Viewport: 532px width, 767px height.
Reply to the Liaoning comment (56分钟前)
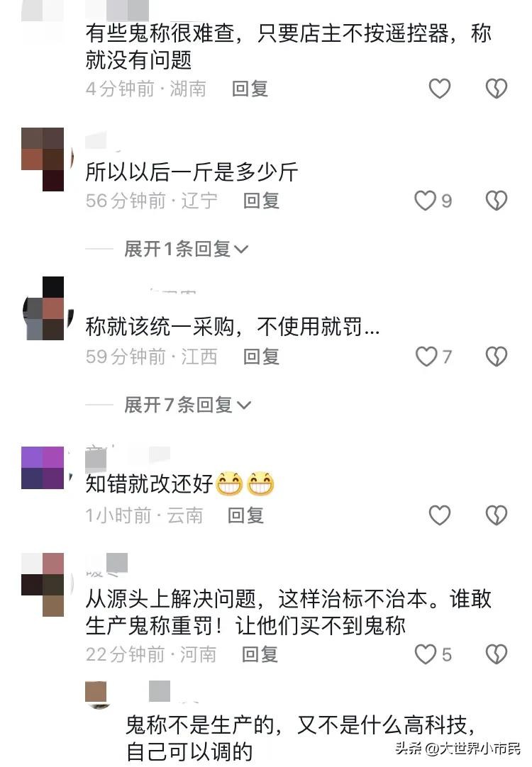pyautogui.click(x=261, y=201)
